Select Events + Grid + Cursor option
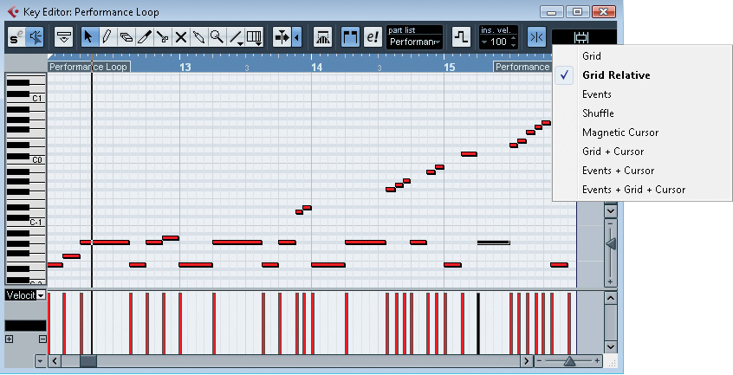This screenshot has width=733, height=375. (x=633, y=190)
